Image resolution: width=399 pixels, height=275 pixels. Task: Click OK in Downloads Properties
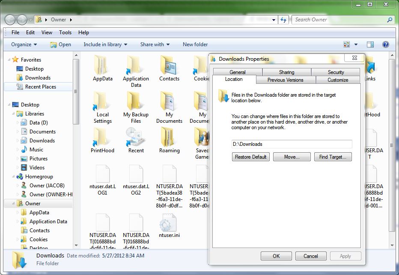tap(276, 256)
